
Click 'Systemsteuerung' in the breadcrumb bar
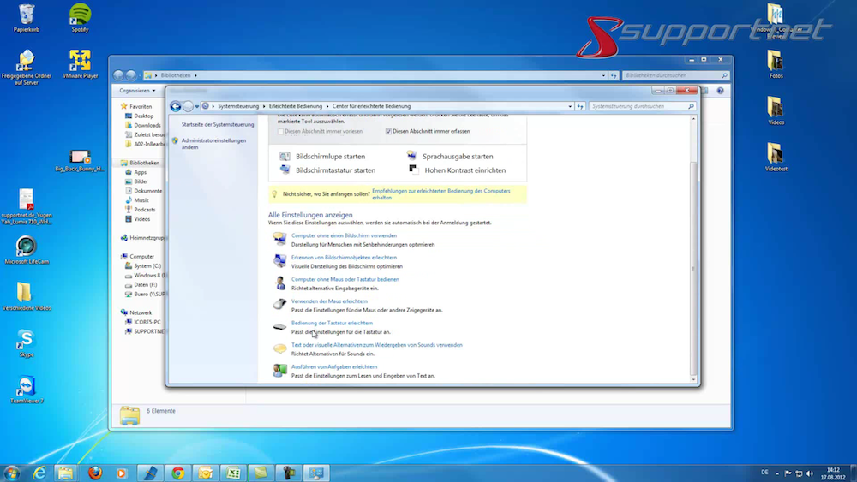[x=238, y=106]
